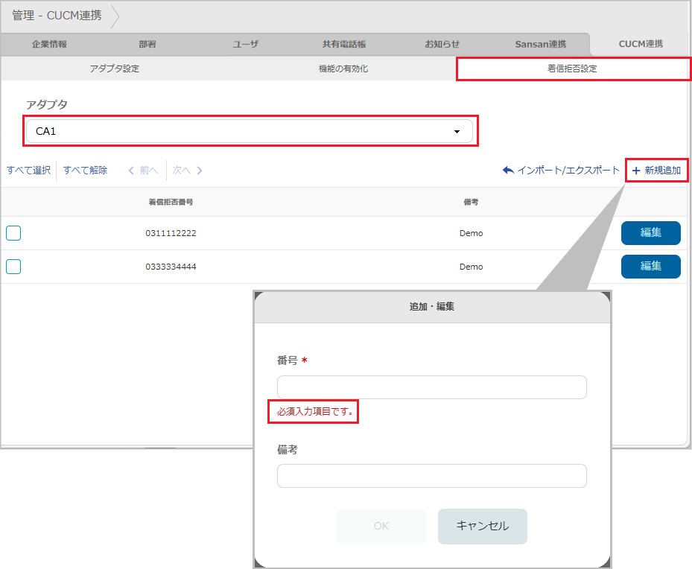
Task: Click the 前へ chevron icon
Action: coord(130,170)
